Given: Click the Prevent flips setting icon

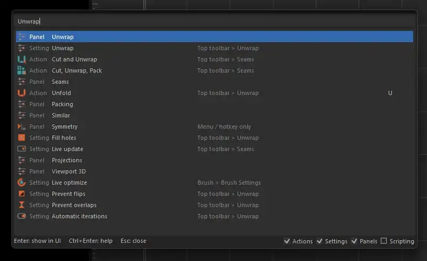Looking at the screenshot, I should coord(21,194).
